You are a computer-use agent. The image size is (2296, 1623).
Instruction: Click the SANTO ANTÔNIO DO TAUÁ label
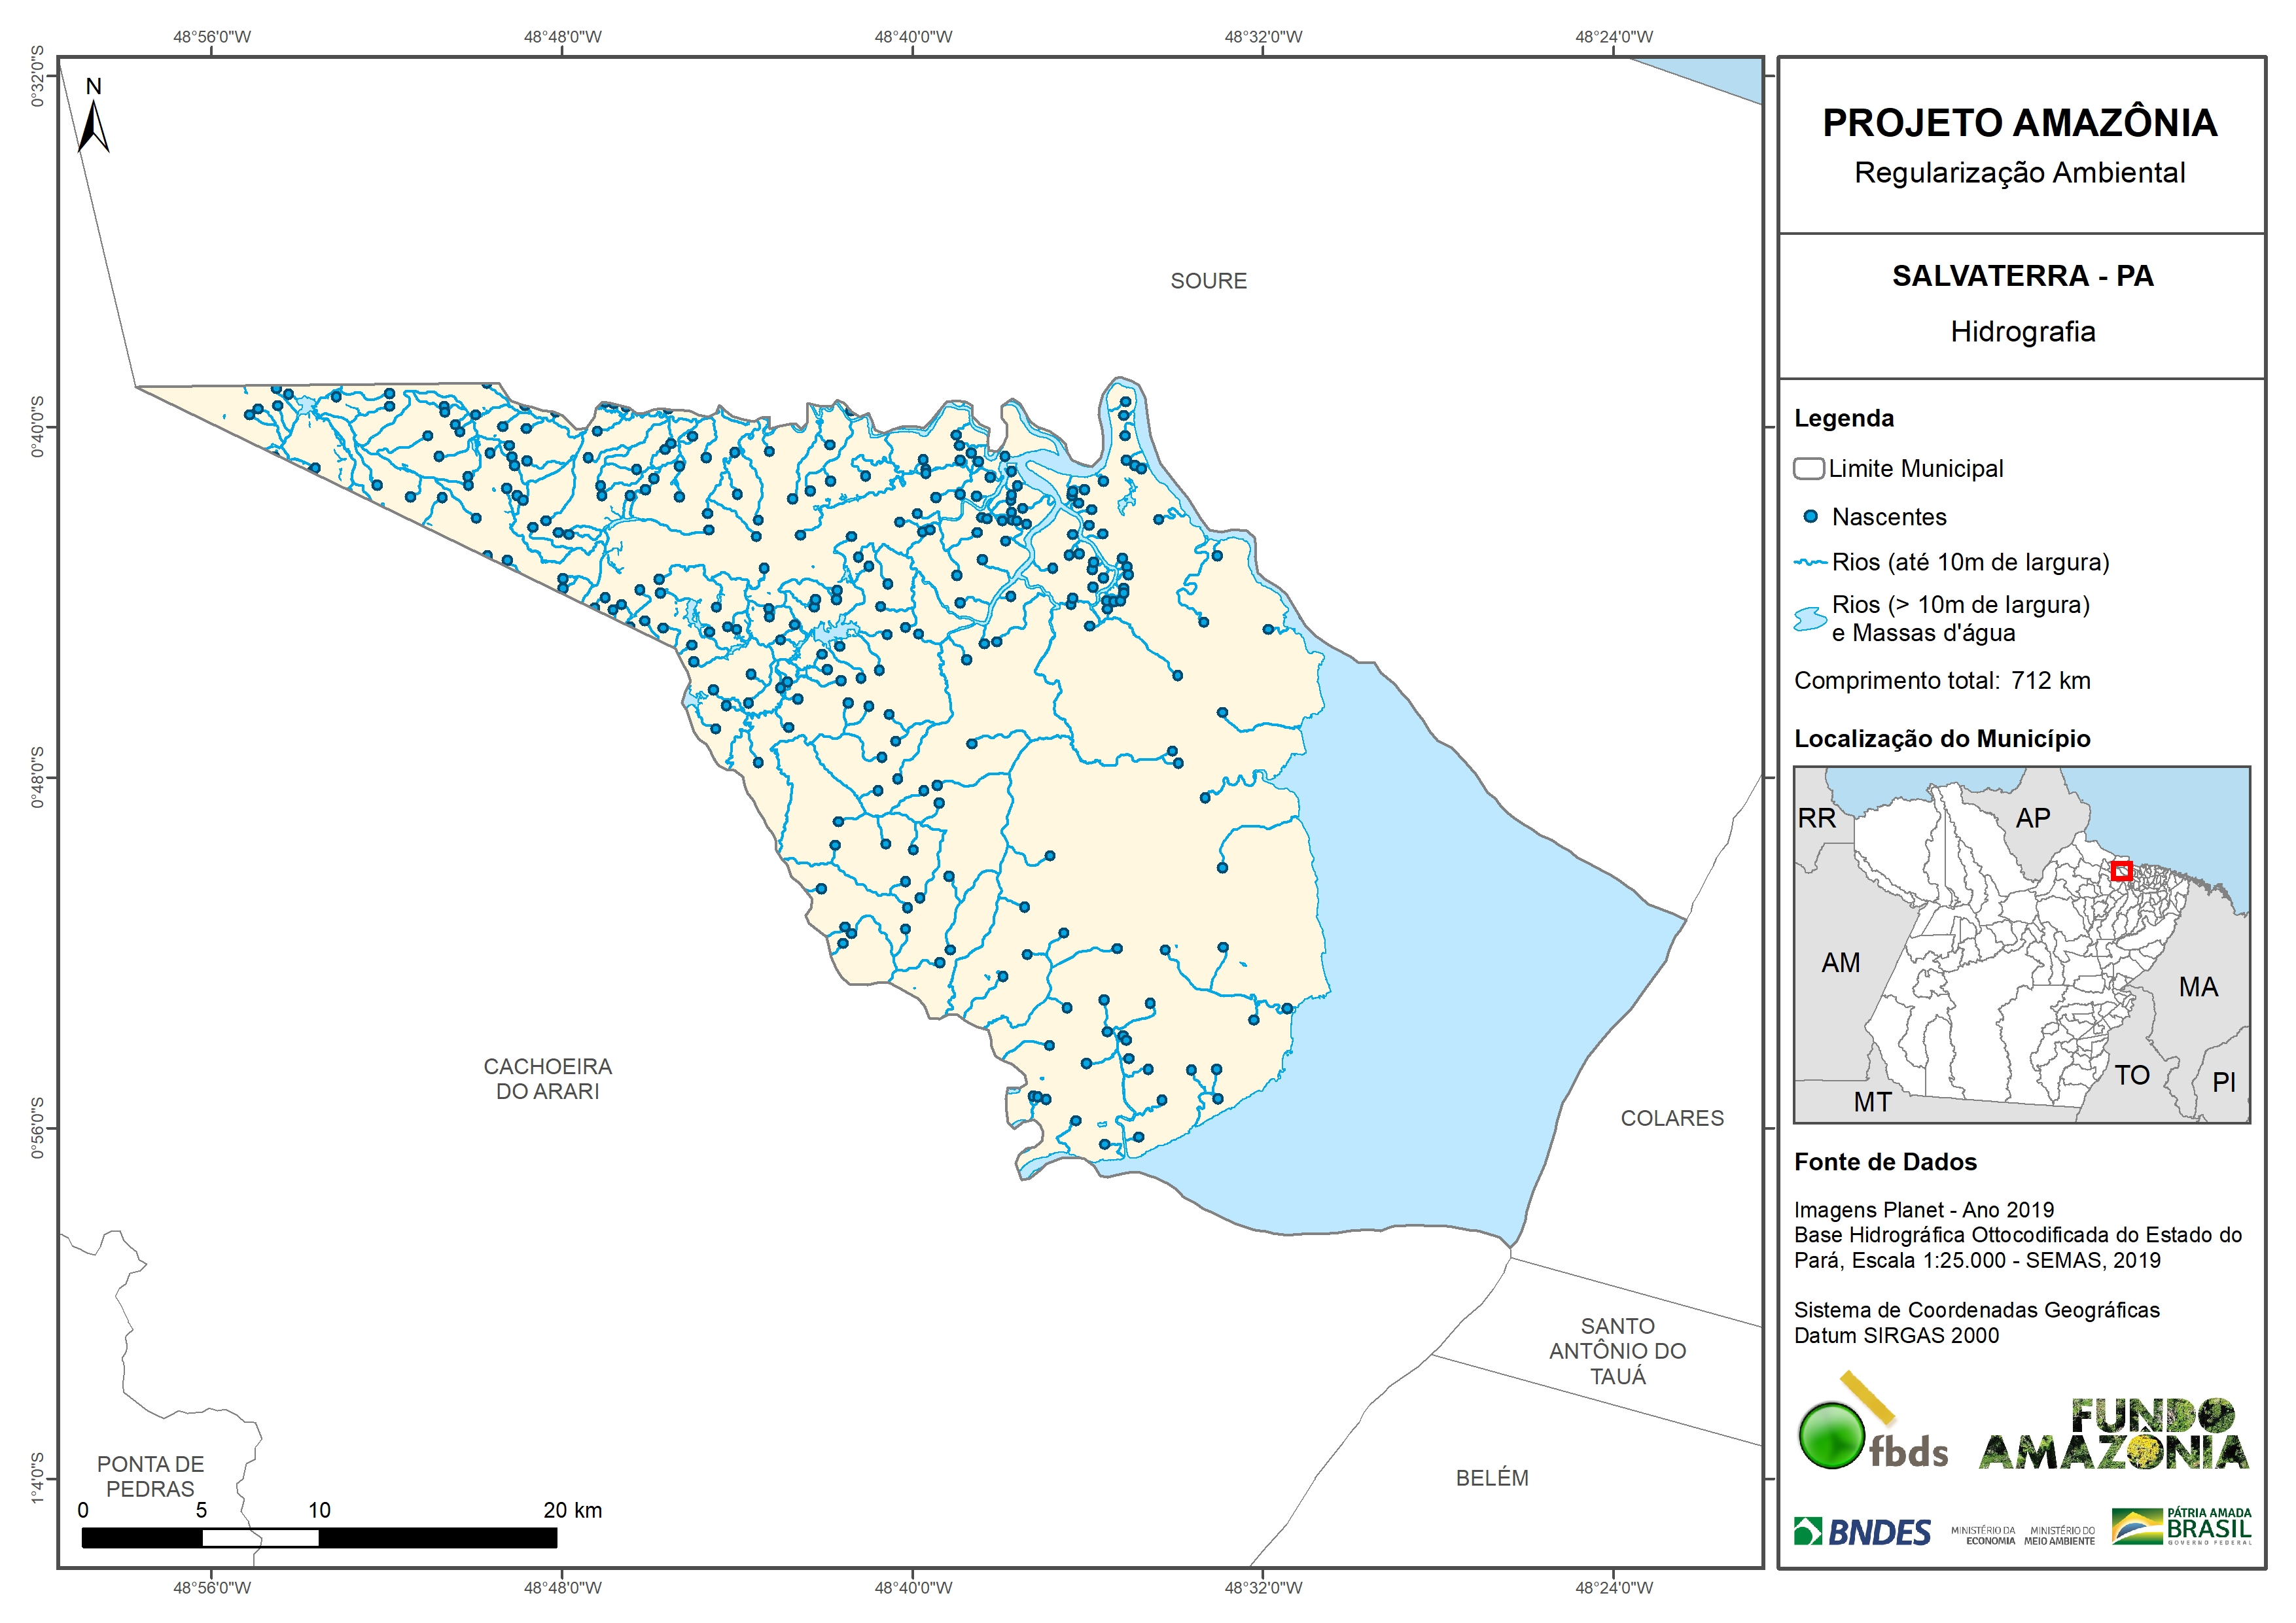click(x=1617, y=1351)
